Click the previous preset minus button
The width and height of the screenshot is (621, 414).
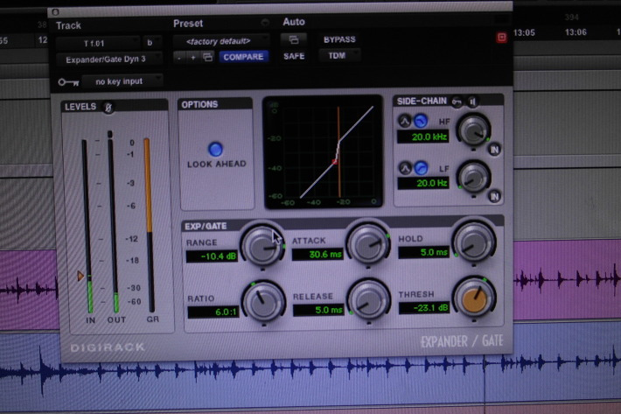180,58
